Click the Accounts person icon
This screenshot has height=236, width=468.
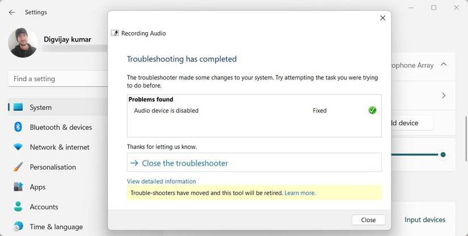18,206
